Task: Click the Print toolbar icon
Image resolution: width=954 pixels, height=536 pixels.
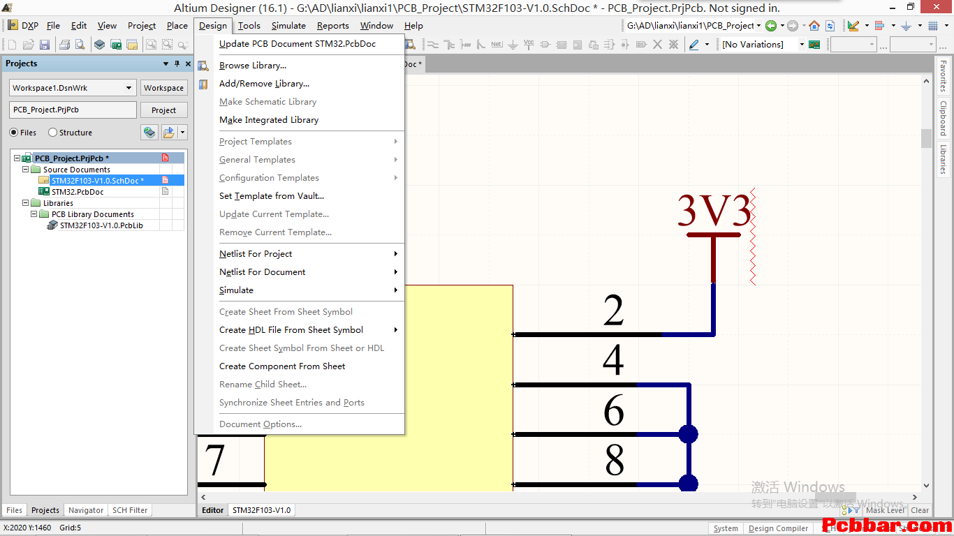Action: coord(65,45)
